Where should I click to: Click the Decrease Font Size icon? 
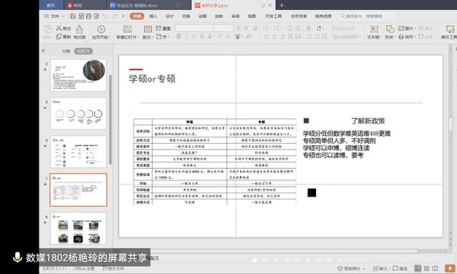[246, 28]
